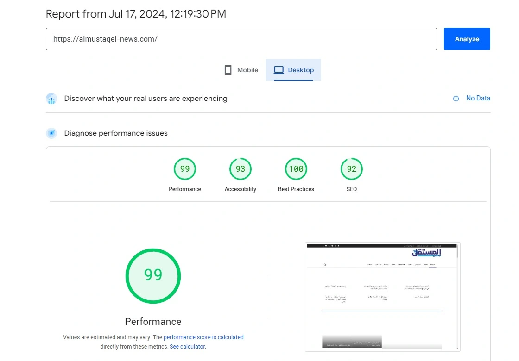Switch to the Mobile tab
Screen dimensions: 519x361
[x=241, y=70]
